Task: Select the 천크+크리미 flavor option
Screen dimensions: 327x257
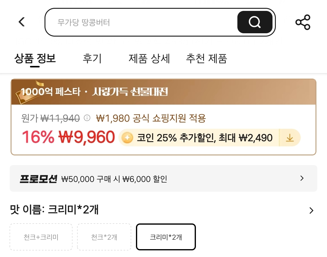Action: pos(41,237)
